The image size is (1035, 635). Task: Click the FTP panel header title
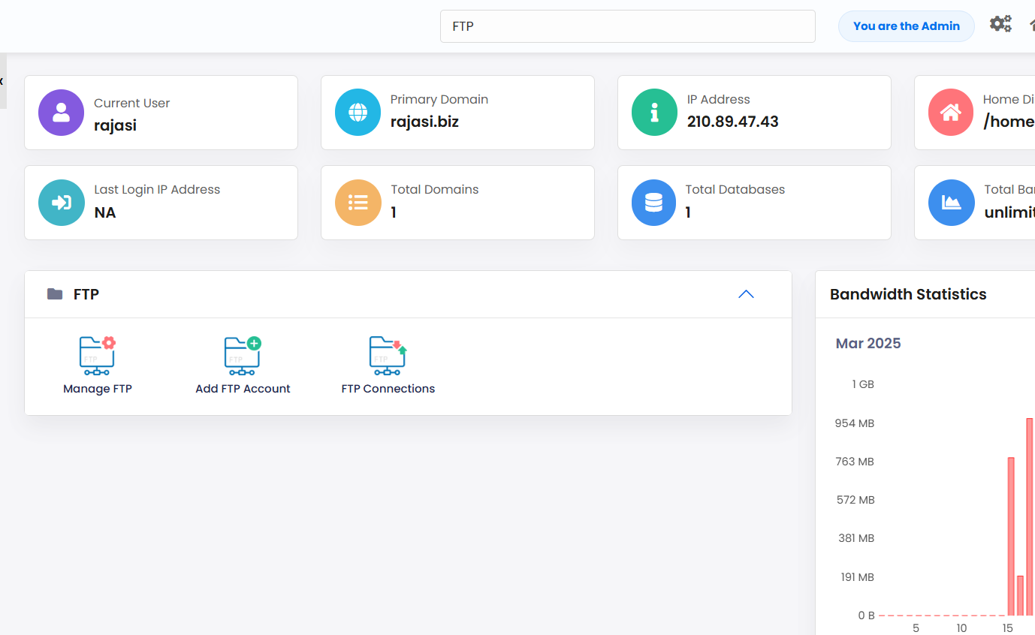click(86, 294)
